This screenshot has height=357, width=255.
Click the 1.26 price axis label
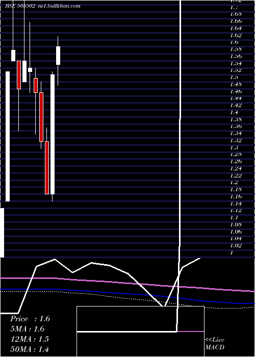tap(236, 162)
